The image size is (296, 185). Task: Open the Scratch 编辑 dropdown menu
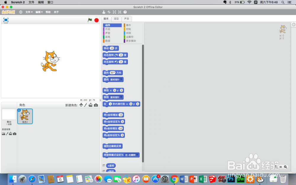point(39,12)
